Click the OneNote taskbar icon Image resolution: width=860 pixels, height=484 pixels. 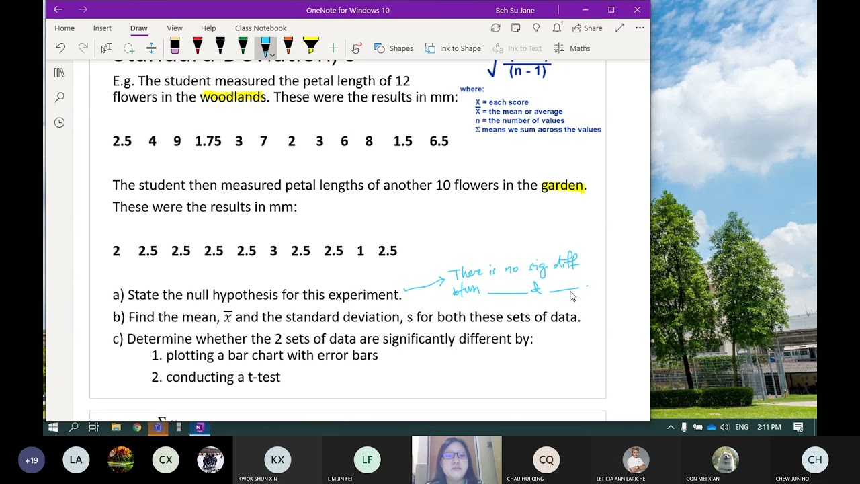click(x=199, y=427)
